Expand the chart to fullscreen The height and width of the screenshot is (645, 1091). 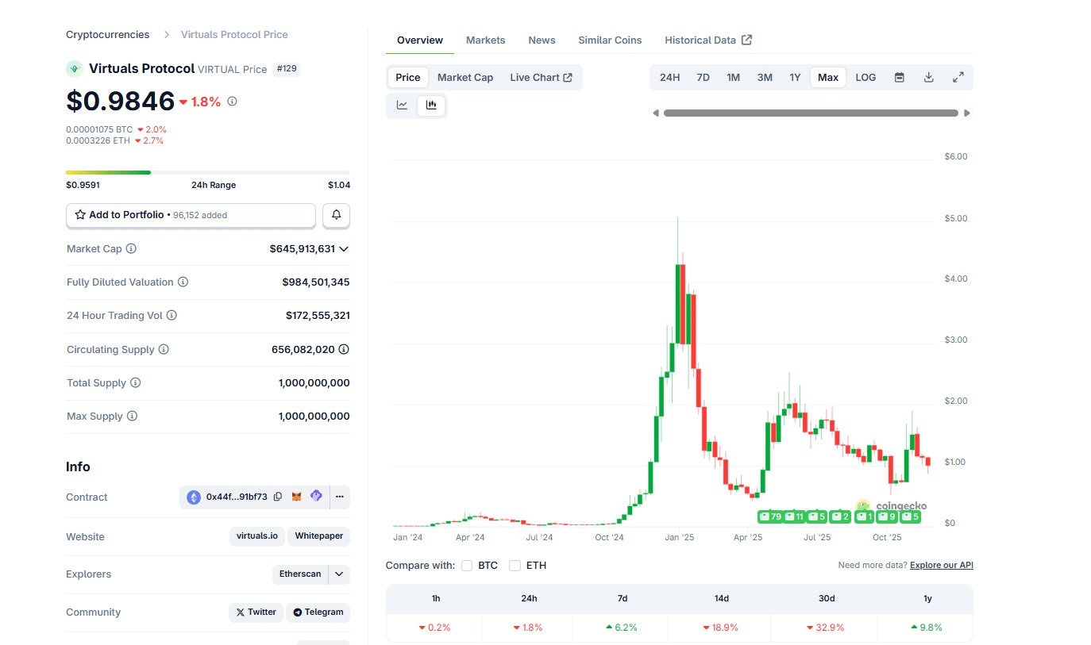pyautogui.click(x=958, y=77)
